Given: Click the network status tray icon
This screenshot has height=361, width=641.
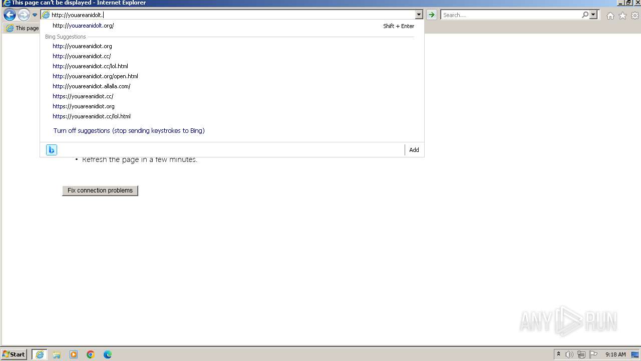Looking at the screenshot, I should 581,354.
